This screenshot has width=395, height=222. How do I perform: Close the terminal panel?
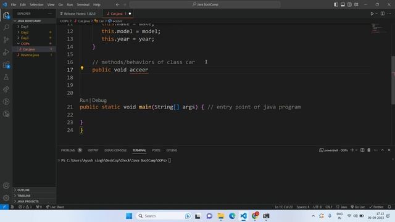point(389,150)
